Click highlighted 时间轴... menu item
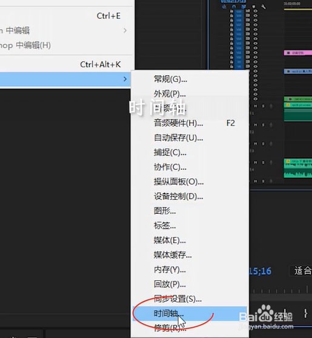This screenshot has height=338, width=312. pos(190,314)
